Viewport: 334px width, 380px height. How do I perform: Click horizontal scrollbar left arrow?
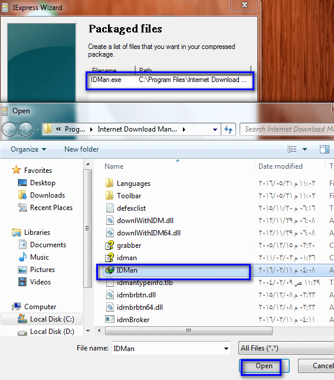(x=99, y=330)
